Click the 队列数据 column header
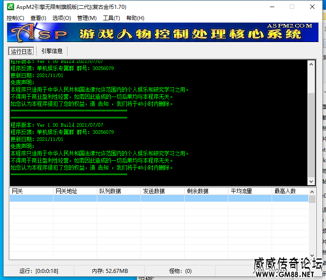 click(119, 191)
